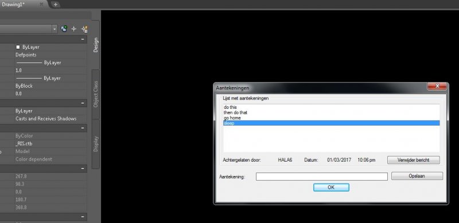Toggle the PICKADD selection mode icon
The image size is (459, 223).
pyautogui.click(x=64, y=29)
